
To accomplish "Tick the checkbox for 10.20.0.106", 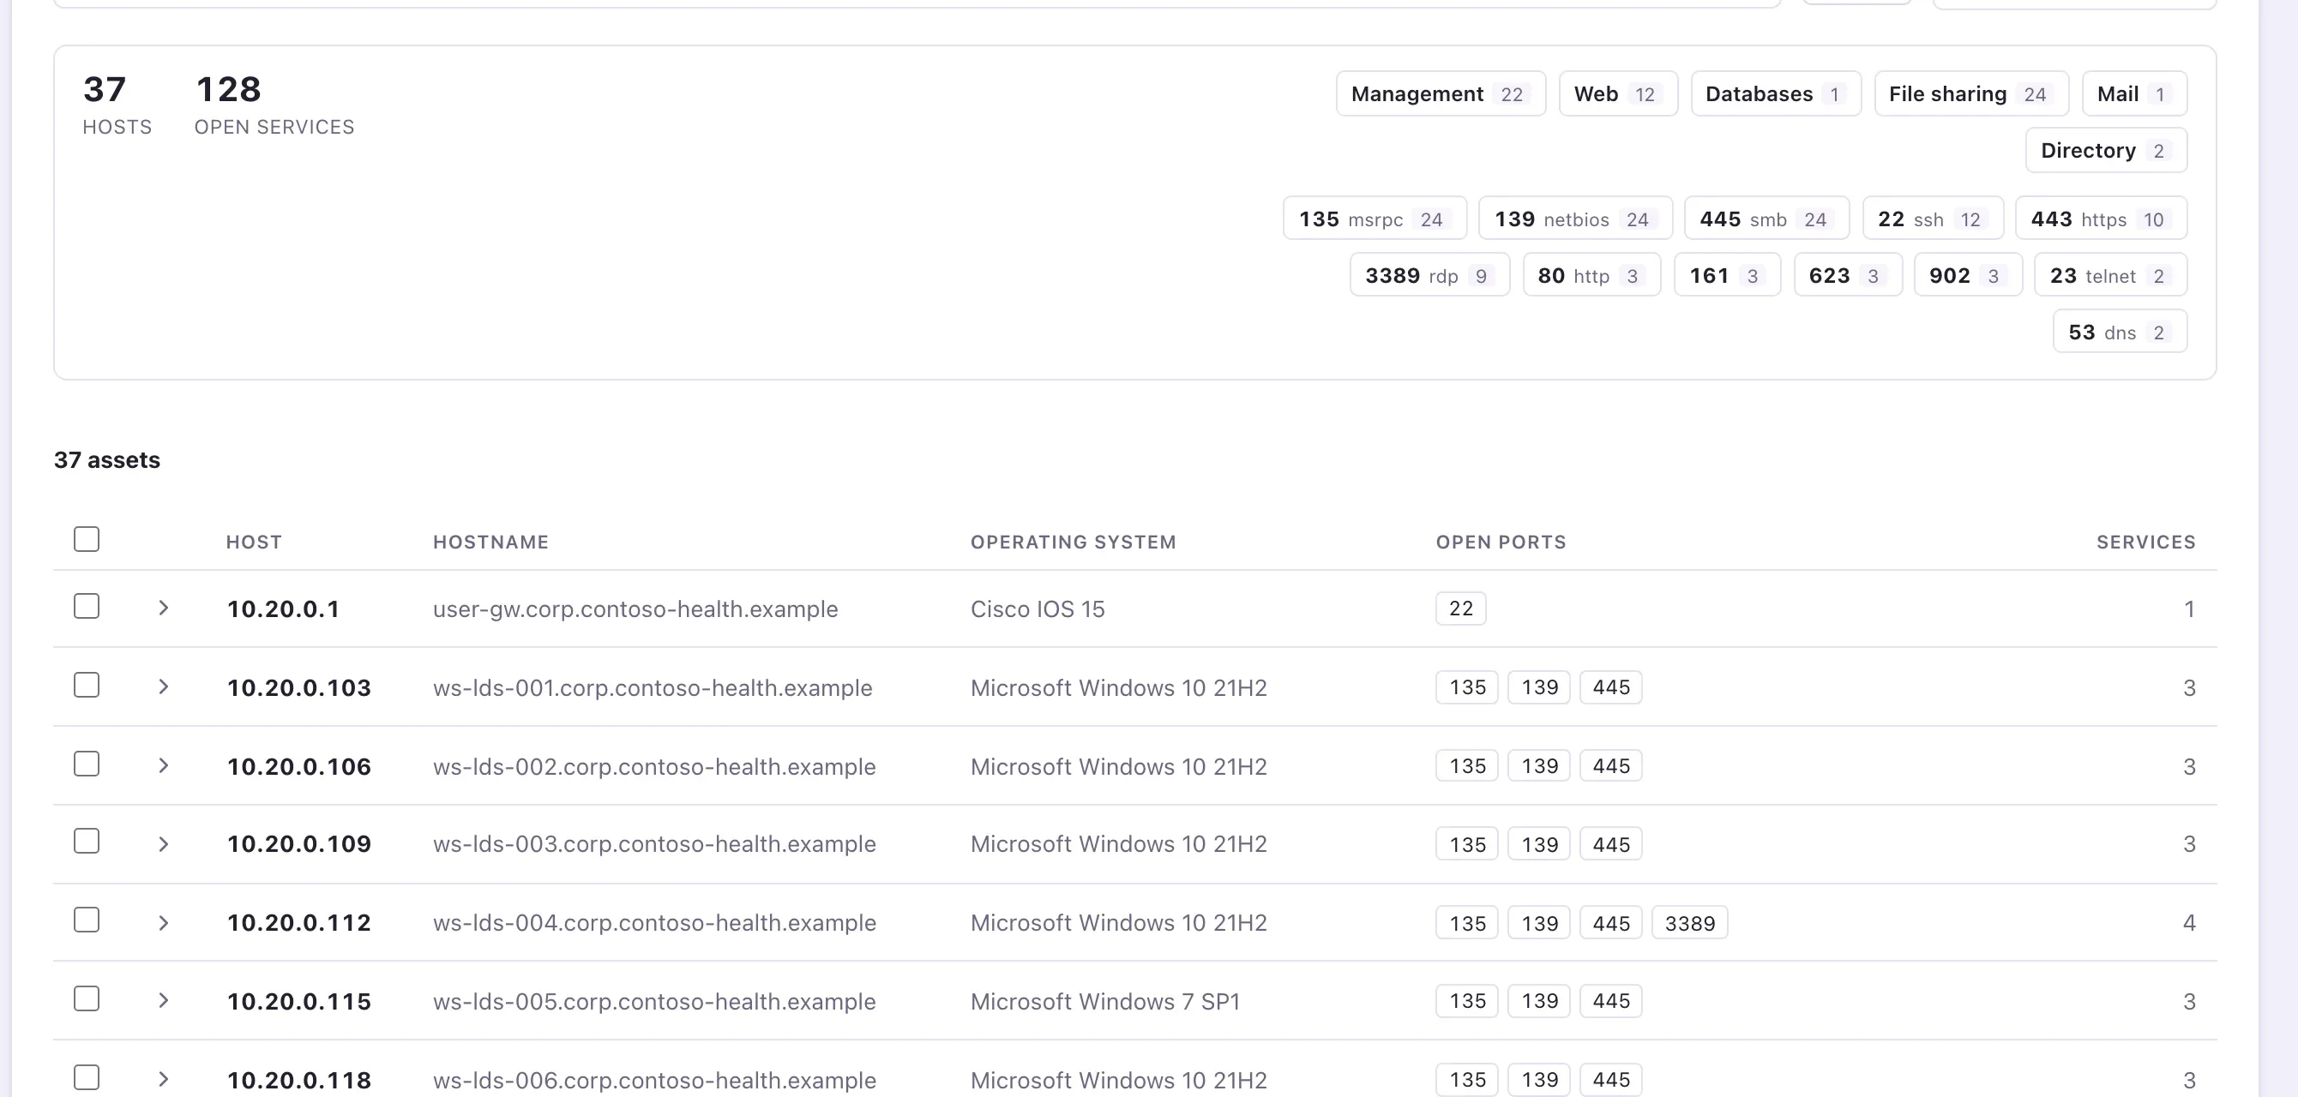I will click(87, 764).
